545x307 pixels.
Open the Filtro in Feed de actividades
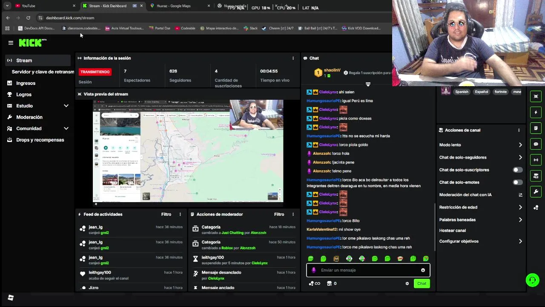166,214
